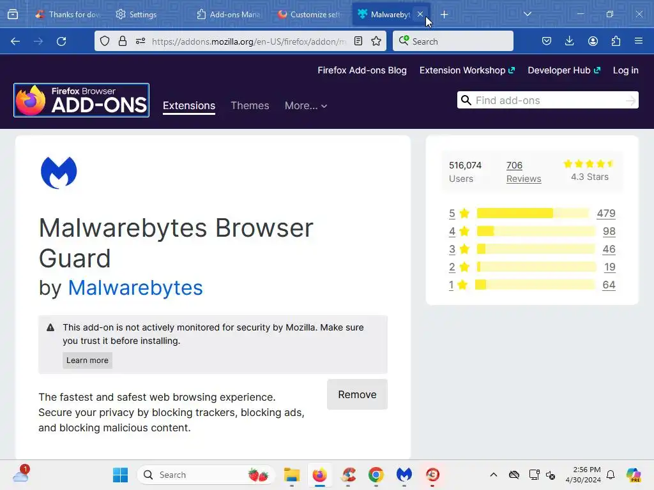Click the Learn more button

pos(87,360)
